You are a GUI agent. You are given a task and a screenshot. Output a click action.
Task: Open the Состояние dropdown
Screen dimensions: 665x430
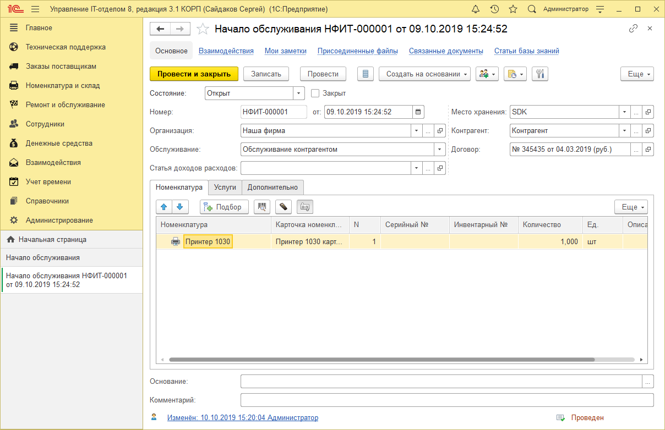(x=298, y=93)
